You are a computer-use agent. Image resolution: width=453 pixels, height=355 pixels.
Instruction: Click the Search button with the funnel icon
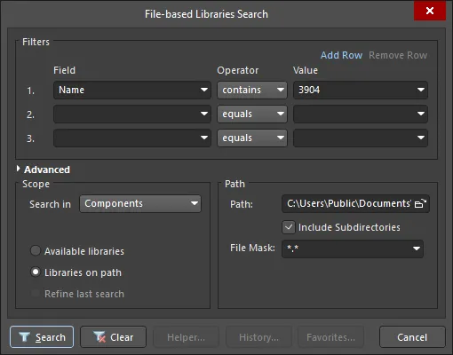click(42, 337)
